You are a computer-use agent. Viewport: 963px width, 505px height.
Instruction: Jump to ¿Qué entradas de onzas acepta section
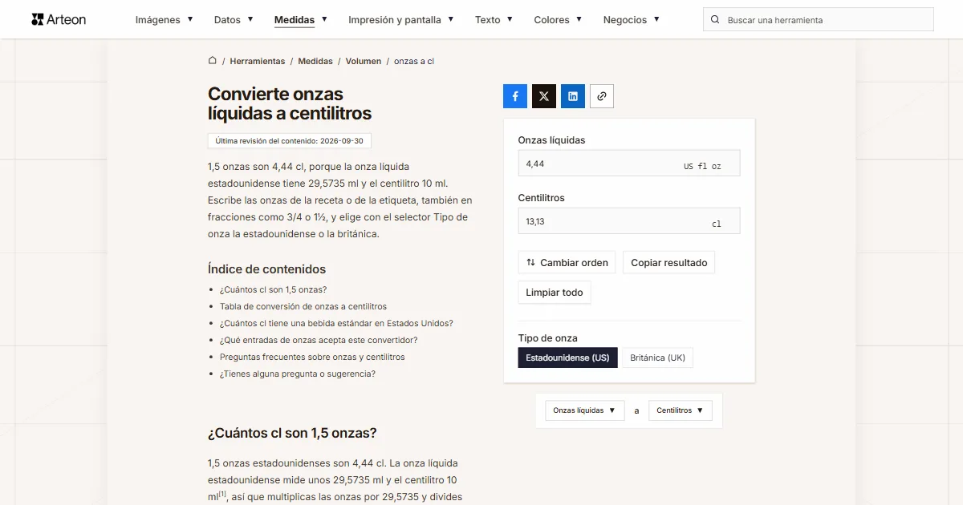click(x=319, y=341)
